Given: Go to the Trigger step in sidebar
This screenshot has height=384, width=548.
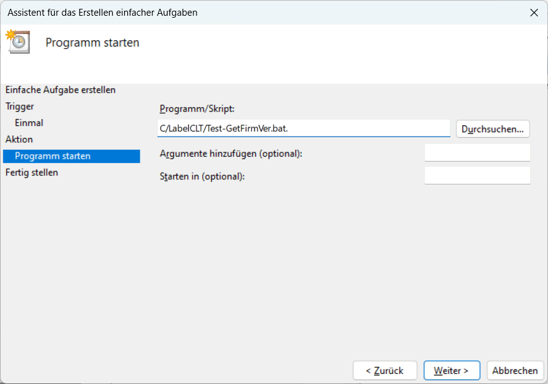Looking at the screenshot, I should [20, 106].
